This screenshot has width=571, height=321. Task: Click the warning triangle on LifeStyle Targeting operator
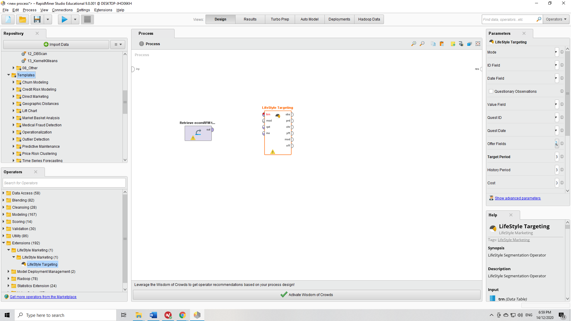pyautogui.click(x=273, y=152)
